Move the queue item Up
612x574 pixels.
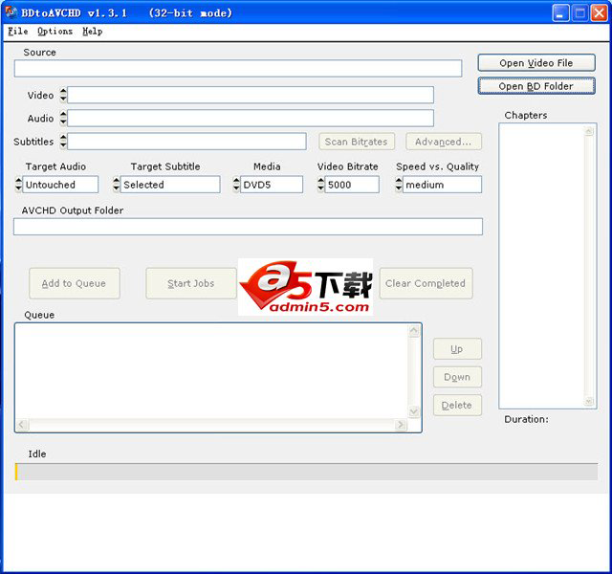click(457, 349)
